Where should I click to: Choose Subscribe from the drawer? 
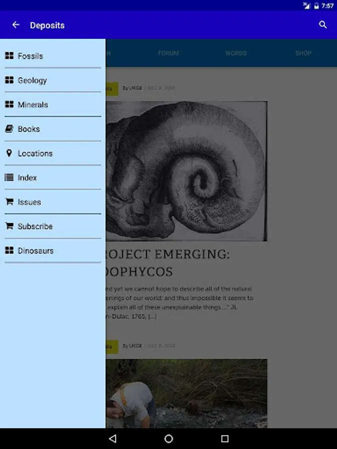click(53, 226)
